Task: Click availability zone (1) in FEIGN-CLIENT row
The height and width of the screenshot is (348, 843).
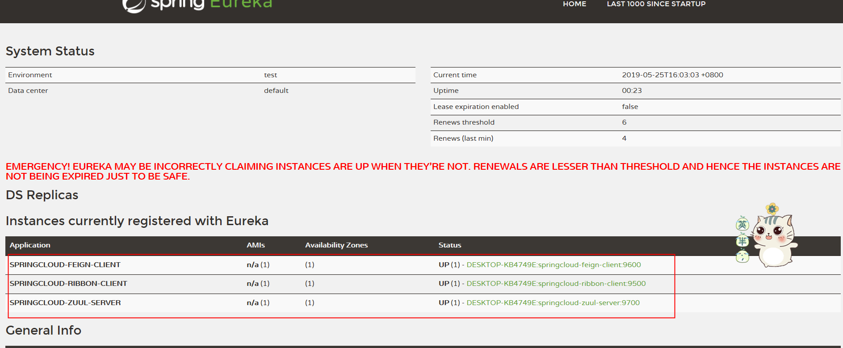Action: [x=310, y=264]
